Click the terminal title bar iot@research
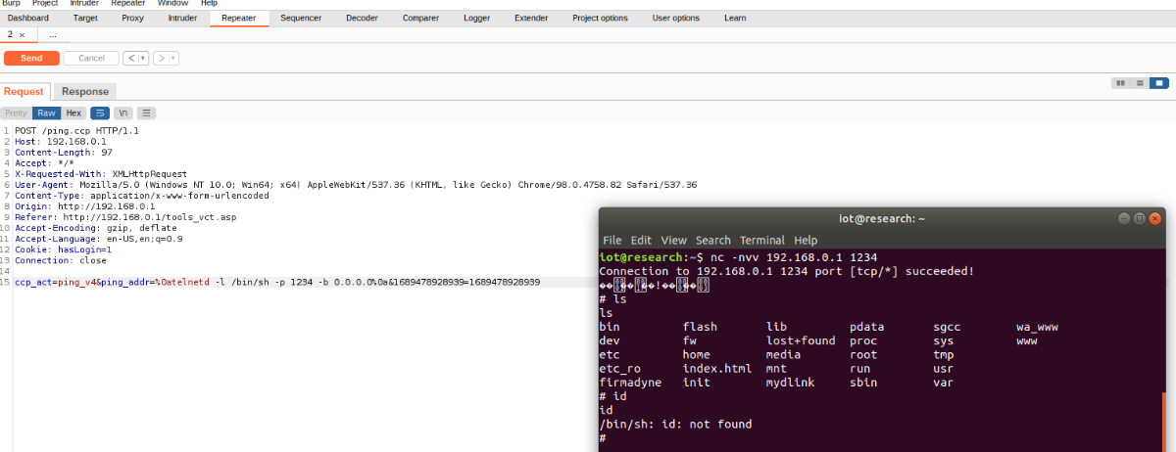Viewport: 1176px width, 452px height. coord(882,219)
